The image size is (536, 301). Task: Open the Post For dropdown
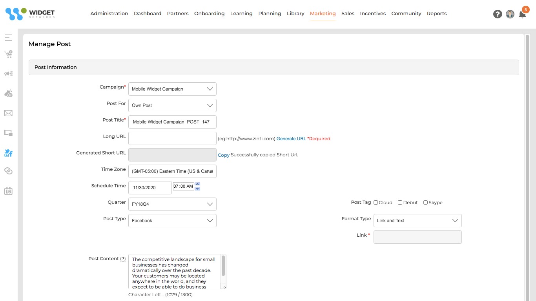(172, 105)
